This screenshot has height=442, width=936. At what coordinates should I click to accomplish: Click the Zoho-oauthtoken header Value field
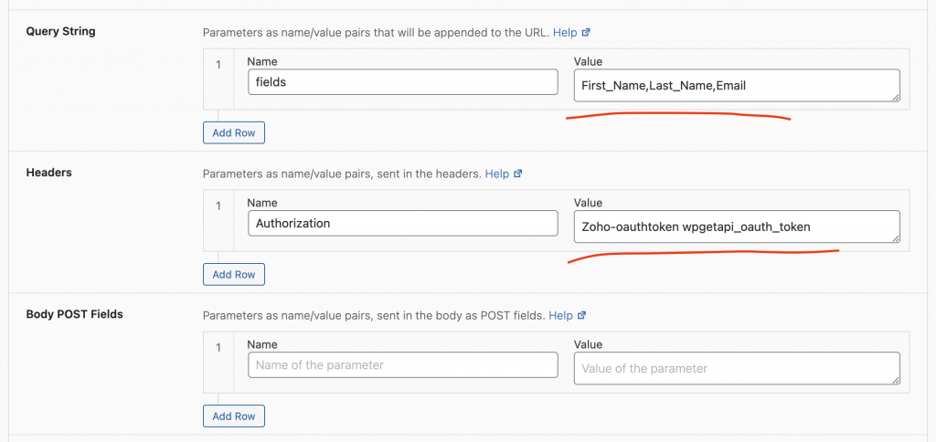[735, 227]
